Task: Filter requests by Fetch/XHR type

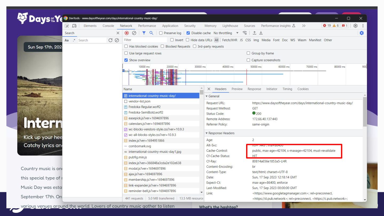Action: [230, 40]
